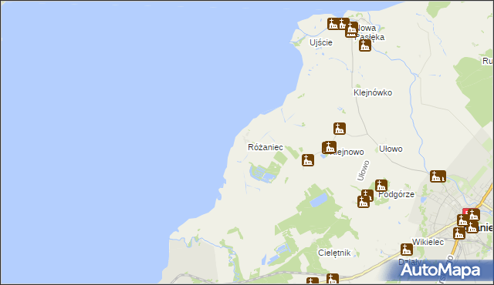The height and width of the screenshot is (285, 494).
Task: Click the Wikielec place label
Action: (428, 242)
